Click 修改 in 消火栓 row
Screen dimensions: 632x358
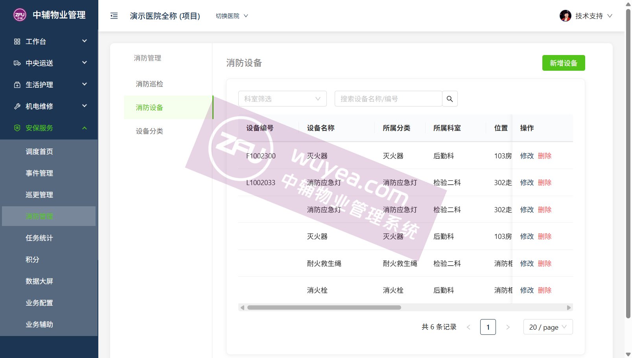527,290
